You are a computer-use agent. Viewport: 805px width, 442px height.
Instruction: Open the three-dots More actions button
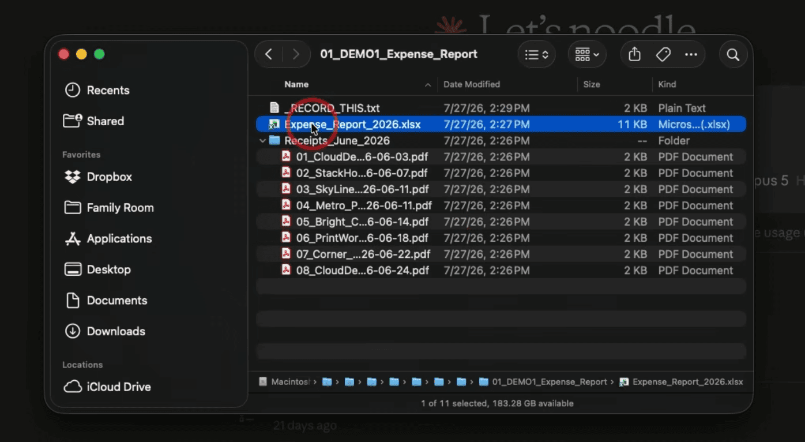pos(691,54)
